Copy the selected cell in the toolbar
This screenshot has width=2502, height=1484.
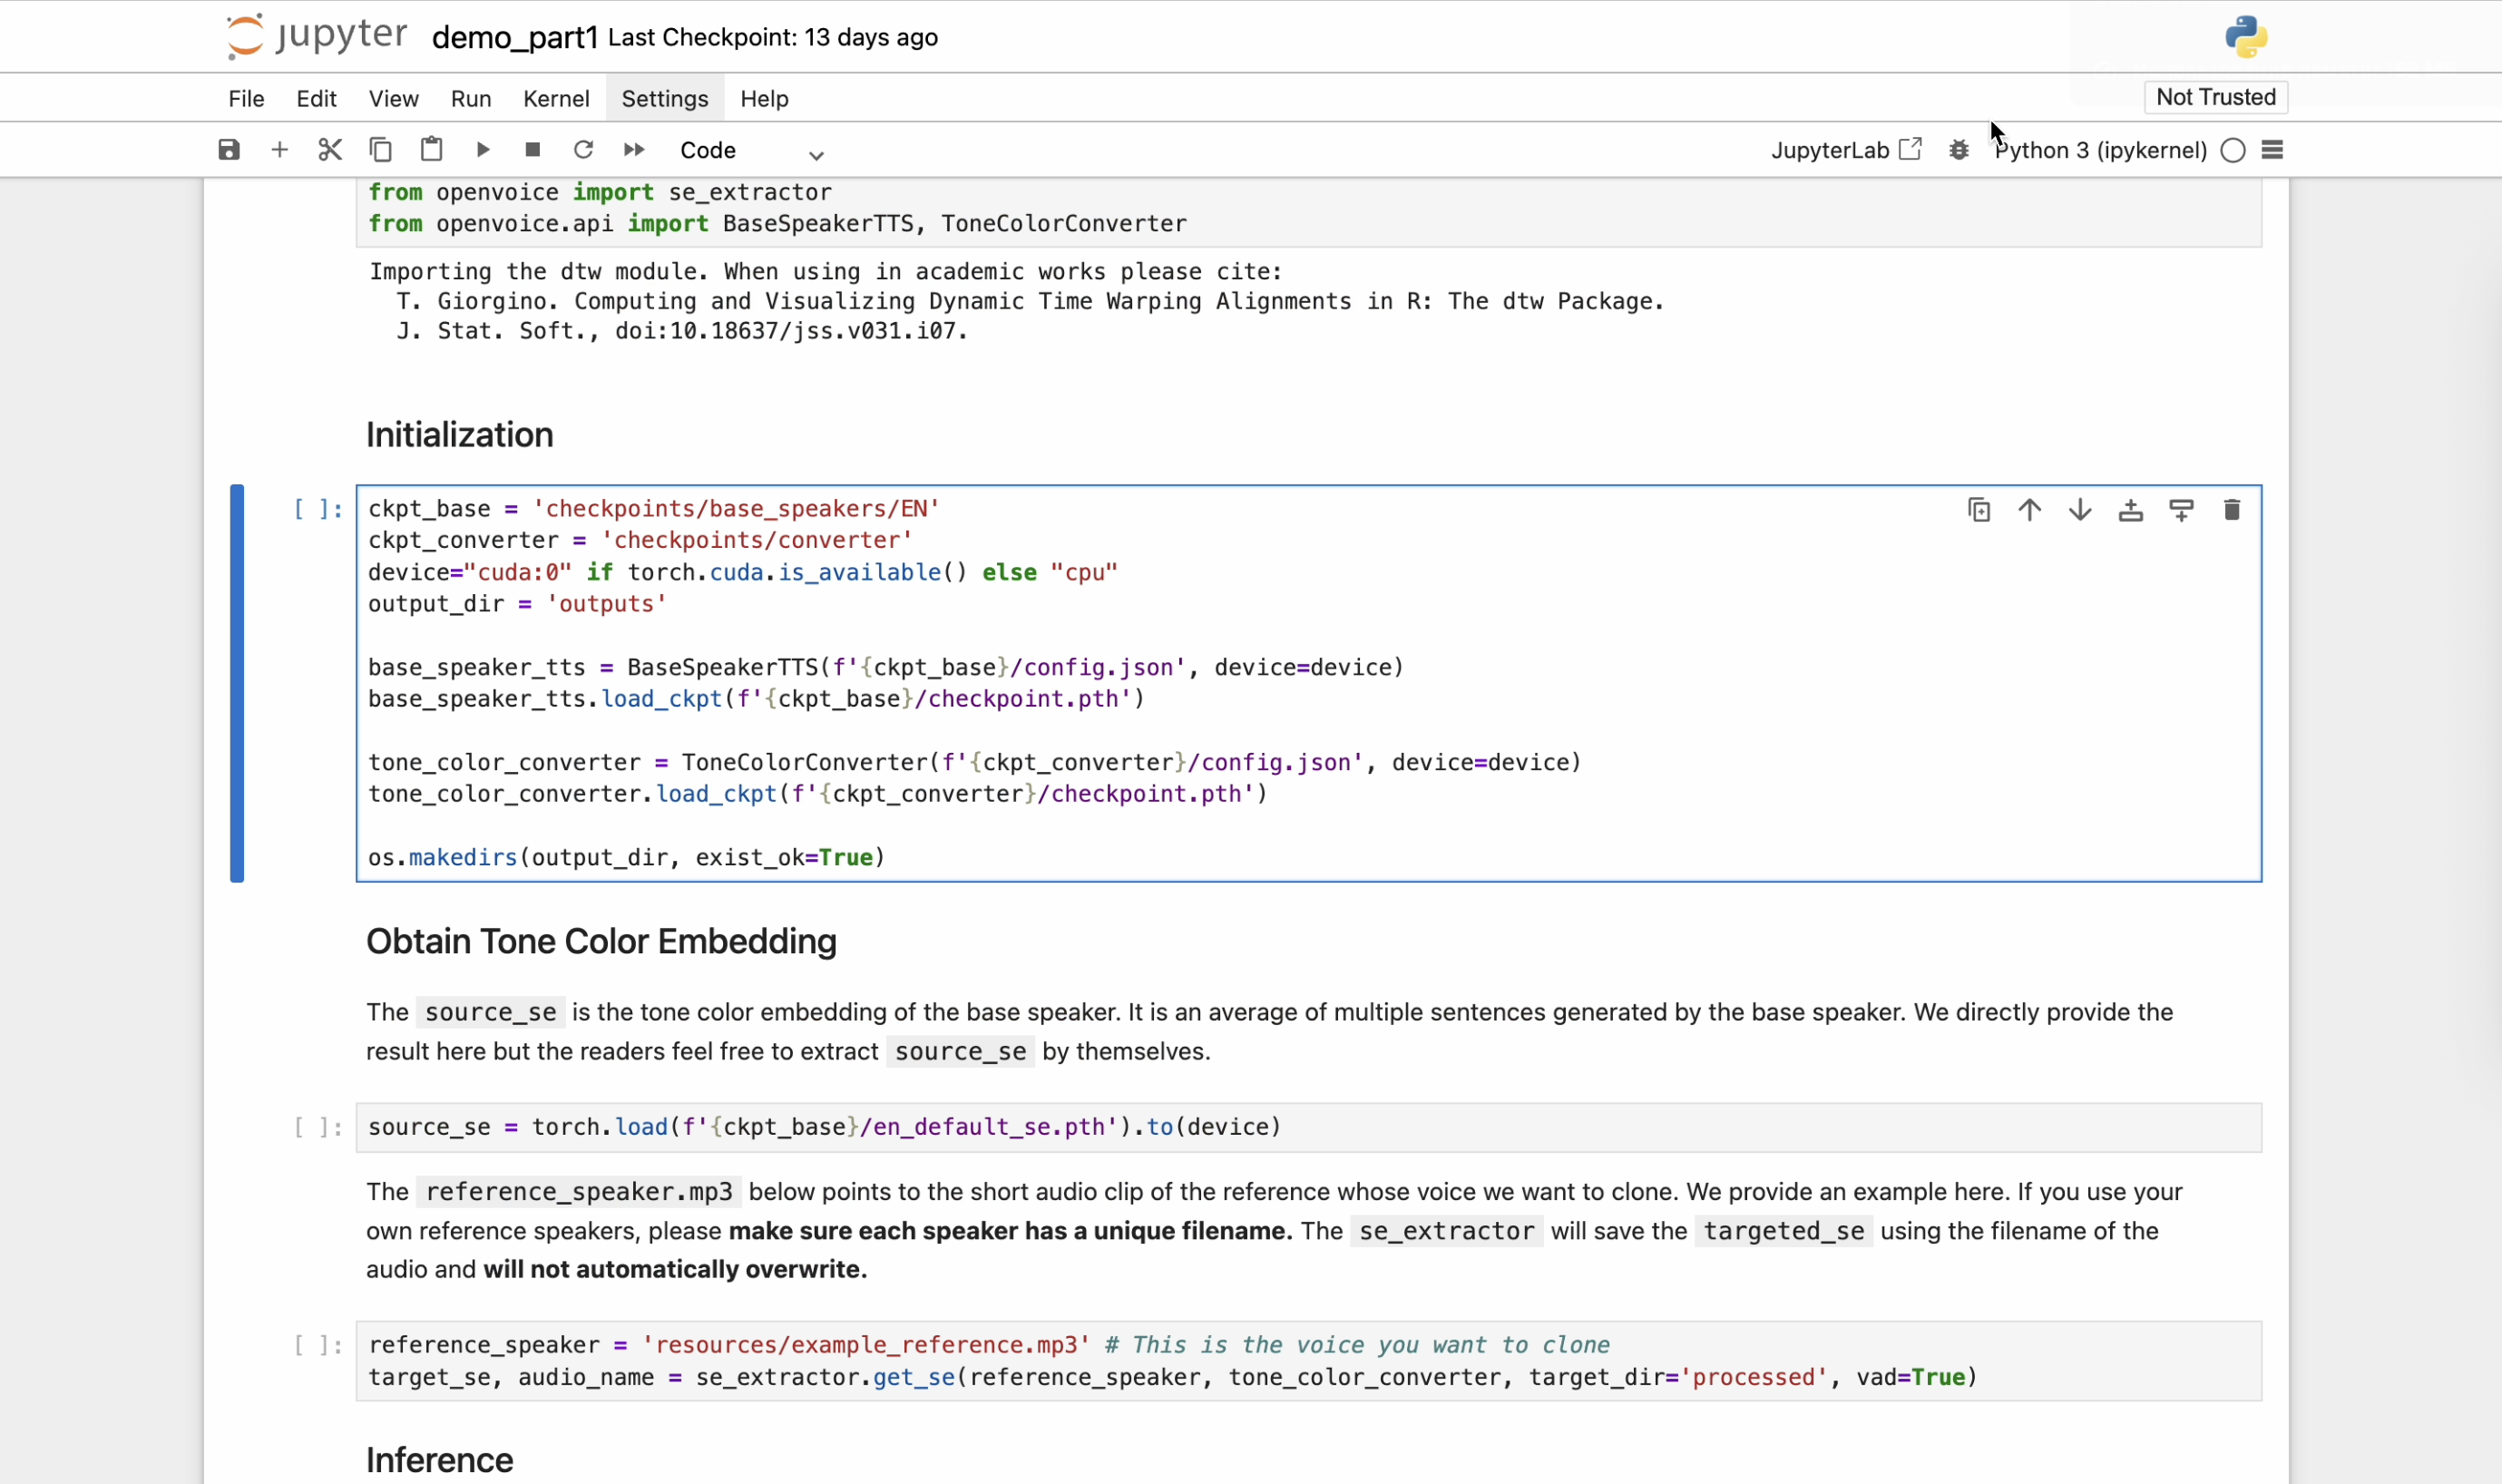(381, 150)
